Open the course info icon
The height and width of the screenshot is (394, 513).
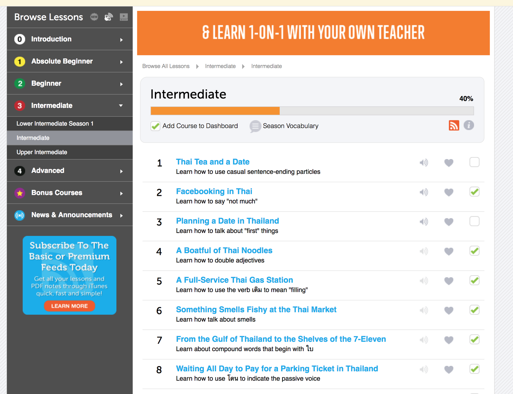coord(468,125)
